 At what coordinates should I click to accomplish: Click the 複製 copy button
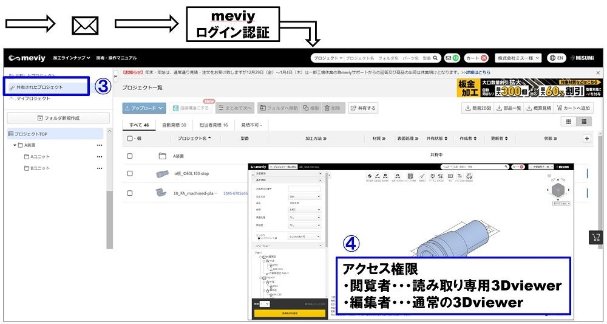(311, 108)
